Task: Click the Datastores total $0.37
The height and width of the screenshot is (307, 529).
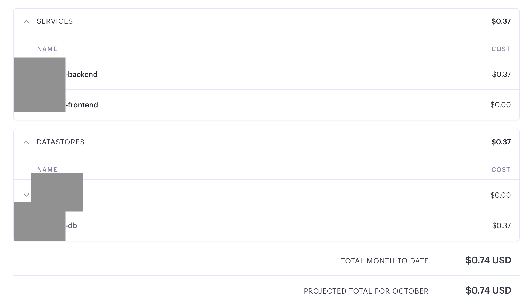Action: tap(501, 142)
